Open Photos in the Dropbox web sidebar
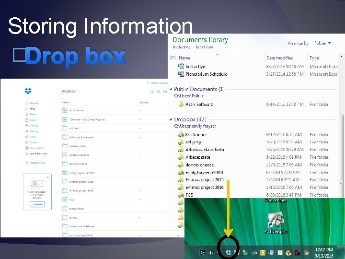 pyautogui.click(x=34, y=126)
